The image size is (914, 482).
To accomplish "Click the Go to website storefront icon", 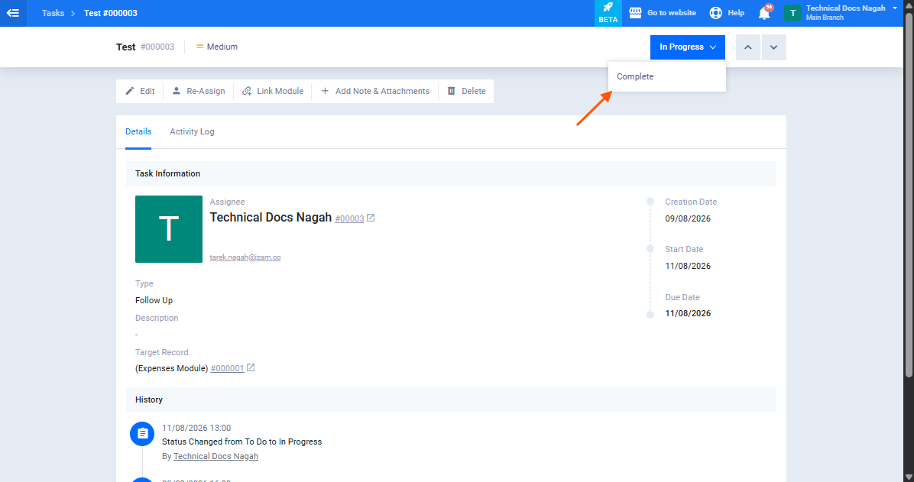I will click(x=635, y=13).
